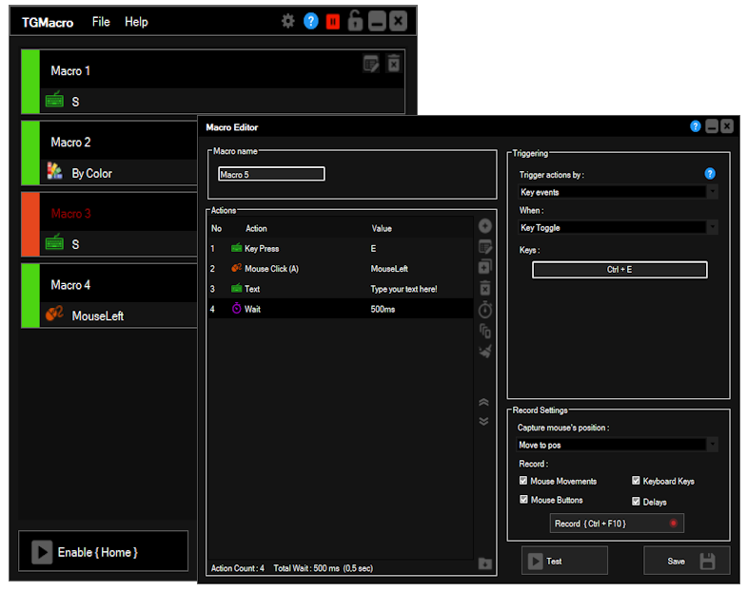The height and width of the screenshot is (591, 747).
Task: Click Record {Ctrl + F10} button
Action: [617, 523]
